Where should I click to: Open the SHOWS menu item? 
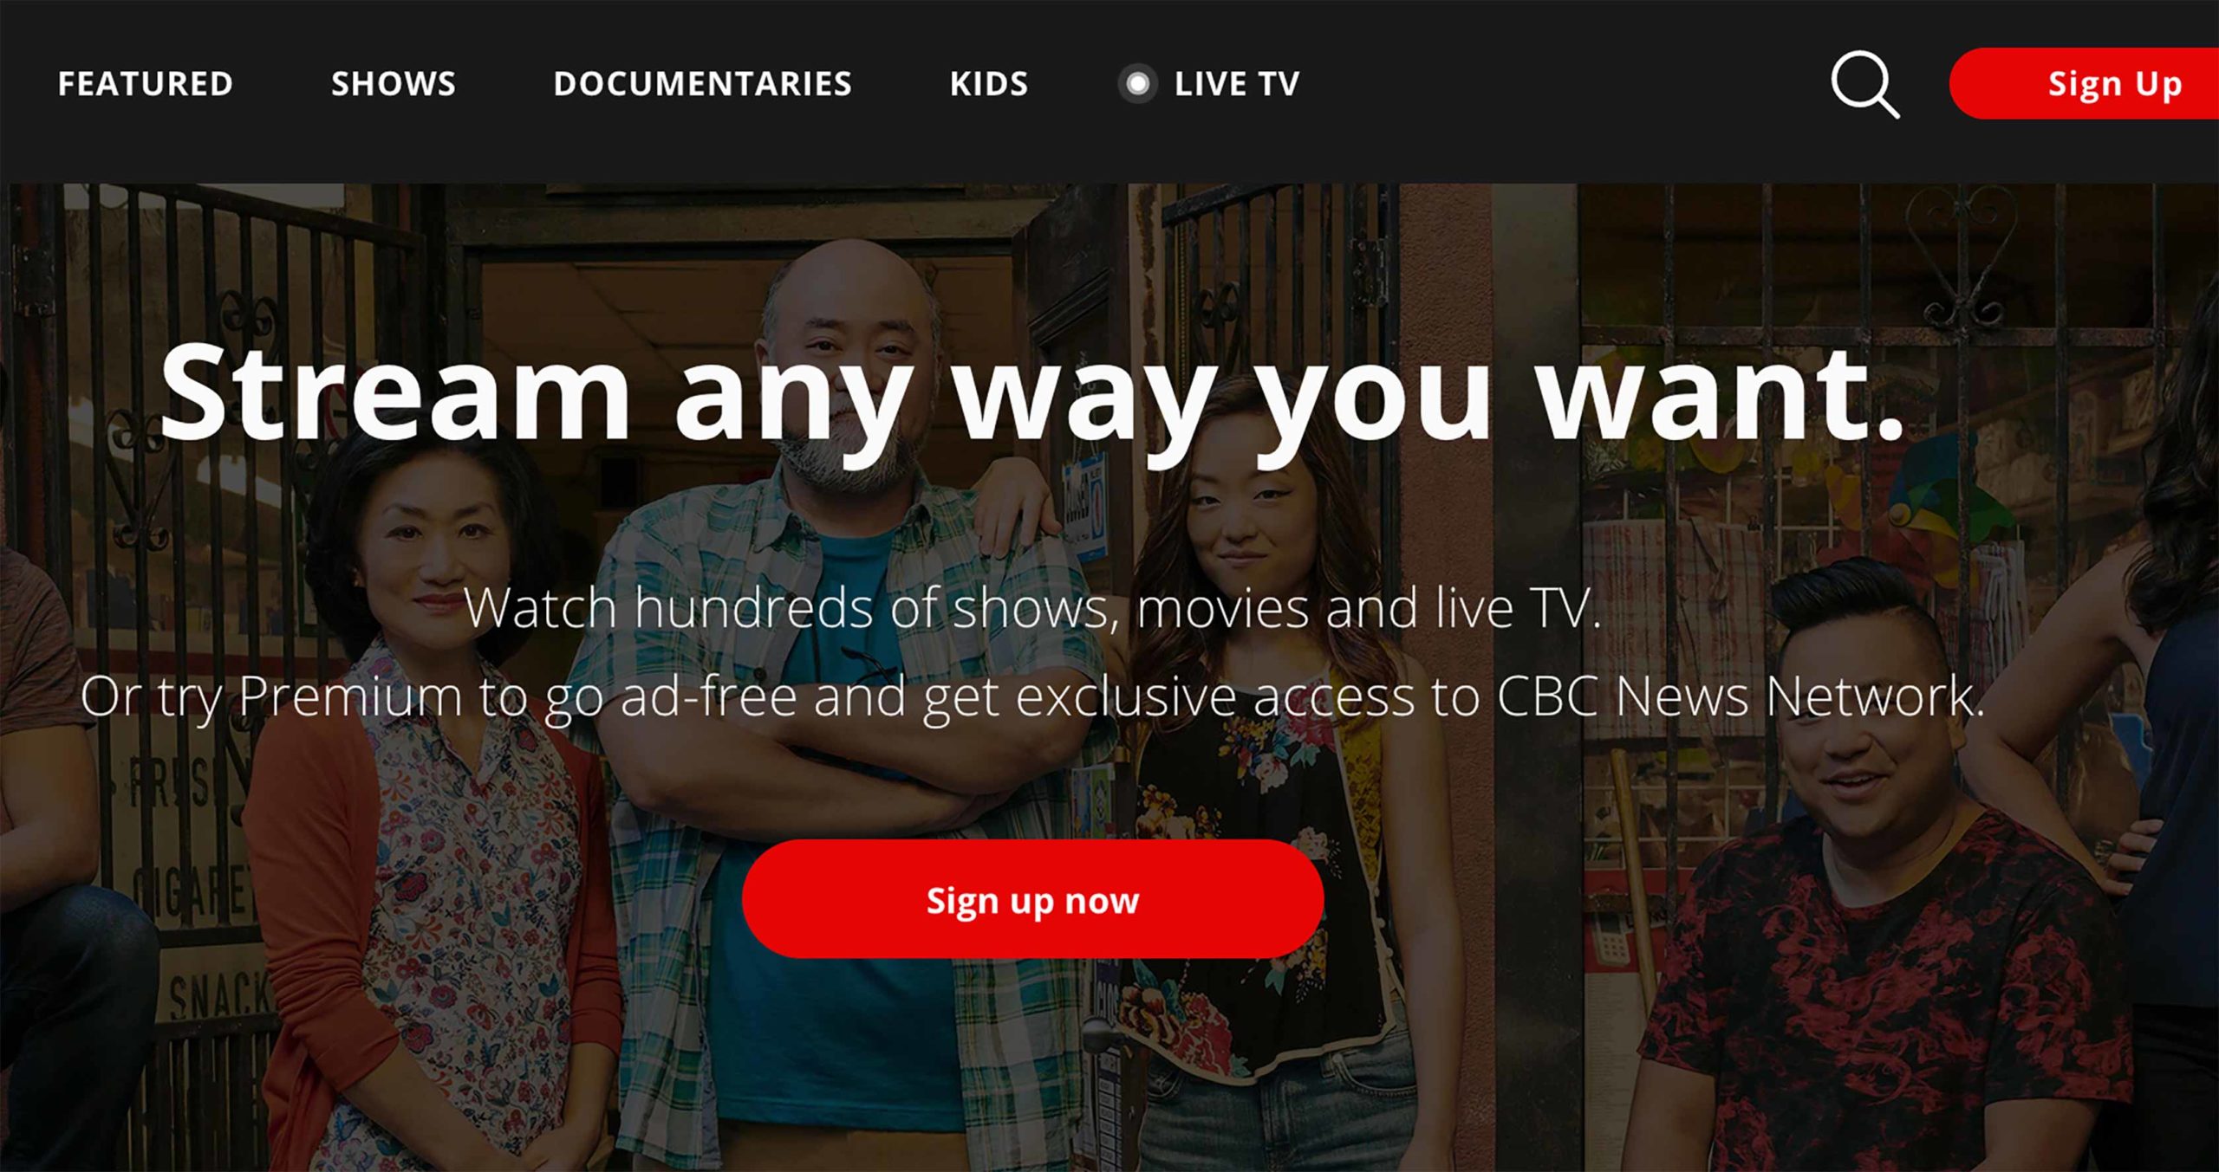394,84
